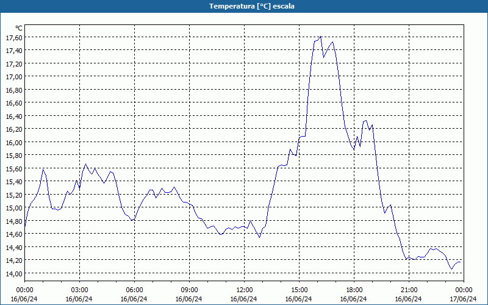Image resolution: width=488 pixels, height=305 pixels.
Task: Click the 18:00 time axis label
Action: pyautogui.click(x=354, y=290)
